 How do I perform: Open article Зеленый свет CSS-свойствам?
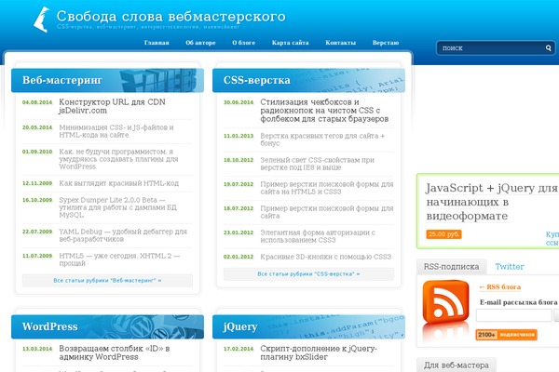tap(318, 164)
